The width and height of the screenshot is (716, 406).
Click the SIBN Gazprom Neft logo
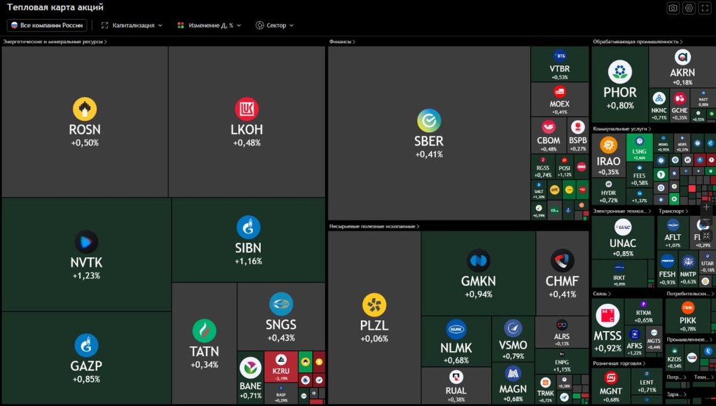(x=248, y=227)
